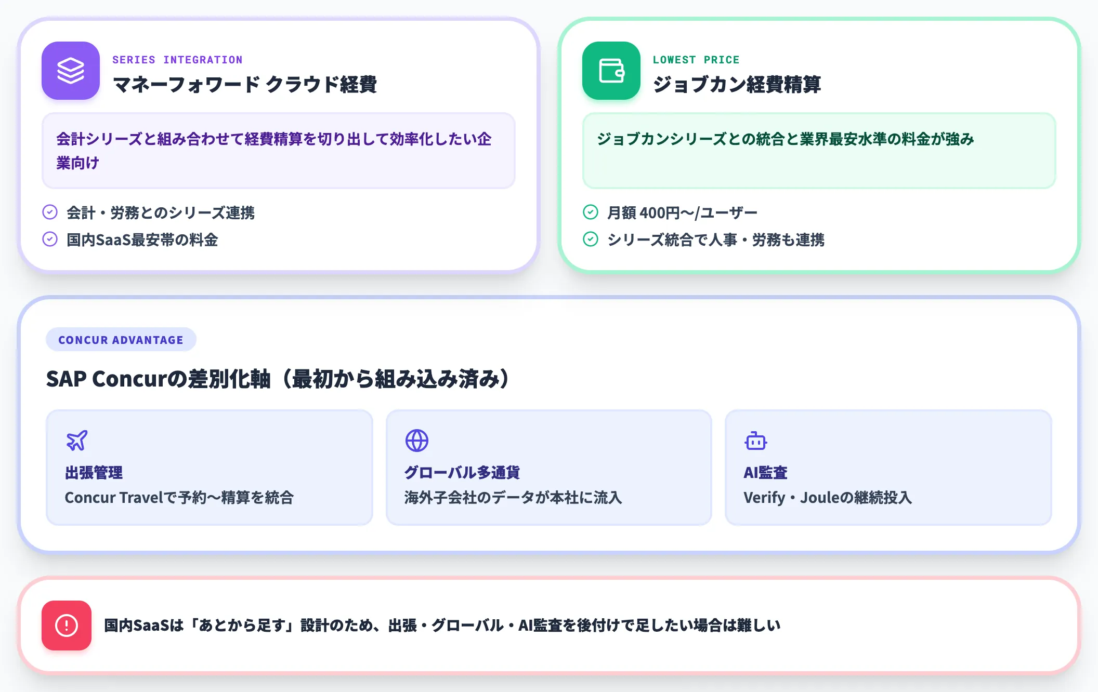Click the purple stacked-layers icon for マネーフォワード
The height and width of the screenshot is (692, 1098).
(71, 71)
